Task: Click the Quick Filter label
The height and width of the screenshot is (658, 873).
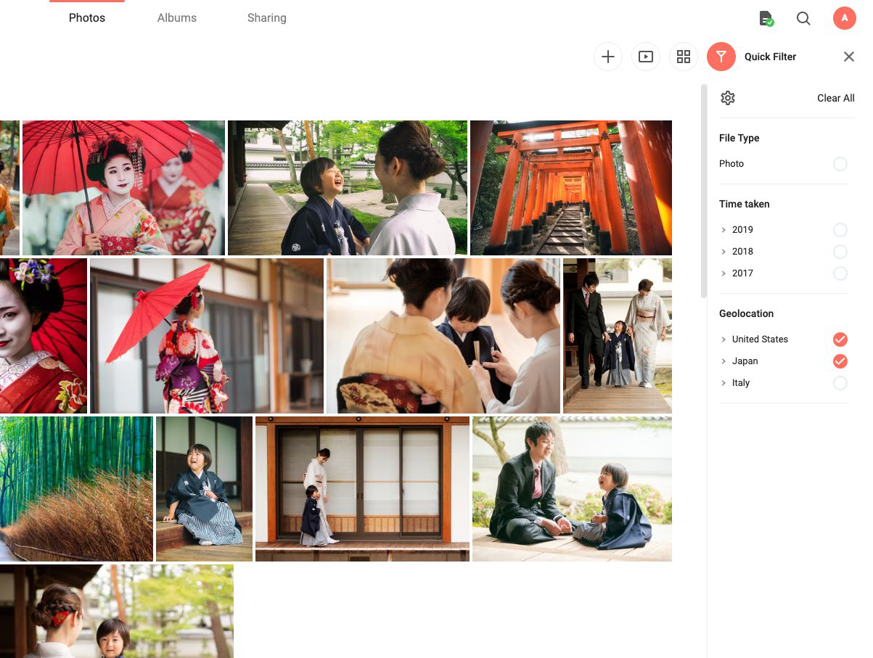Action: coord(771,57)
